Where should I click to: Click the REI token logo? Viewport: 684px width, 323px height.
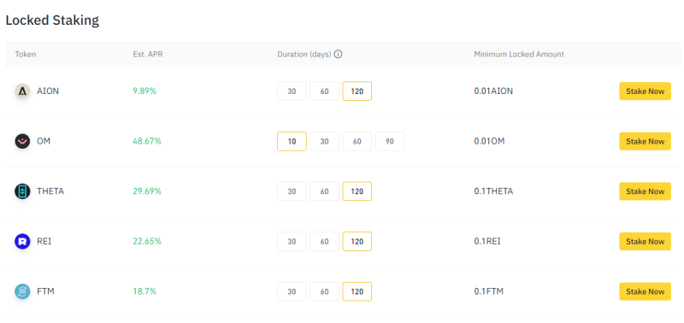pyautogui.click(x=22, y=242)
